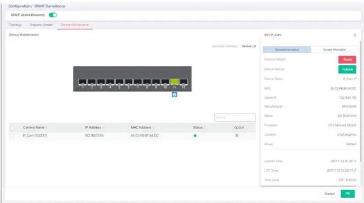Select switch port 6 in the diagram
This screenshot has width=364, height=203.
pos(128,82)
